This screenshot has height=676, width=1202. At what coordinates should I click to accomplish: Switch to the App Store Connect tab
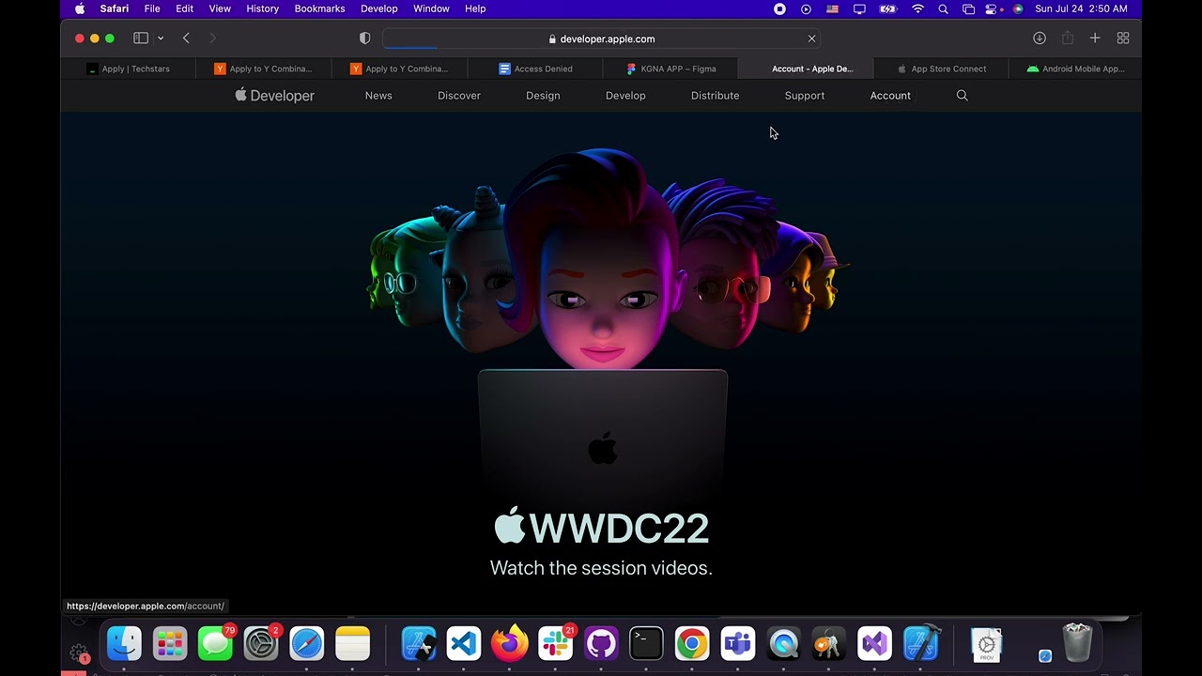click(x=941, y=69)
